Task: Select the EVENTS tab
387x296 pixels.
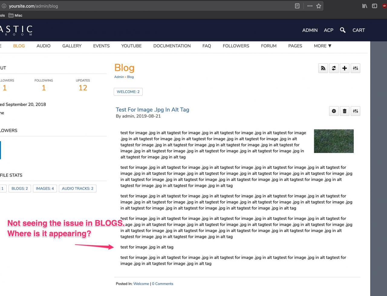Action: pyautogui.click(x=101, y=46)
